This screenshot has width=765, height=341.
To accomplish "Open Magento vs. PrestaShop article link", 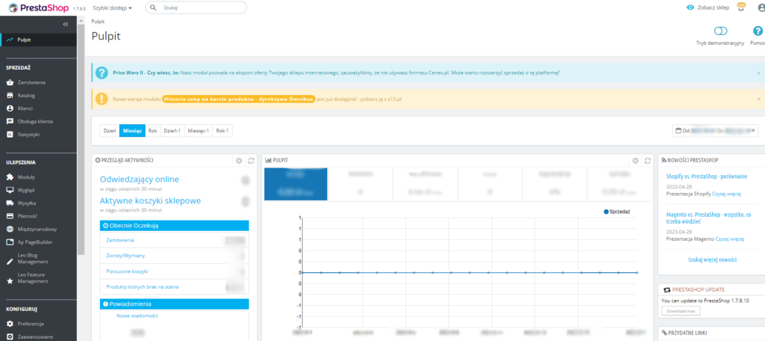I will coord(708,218).
